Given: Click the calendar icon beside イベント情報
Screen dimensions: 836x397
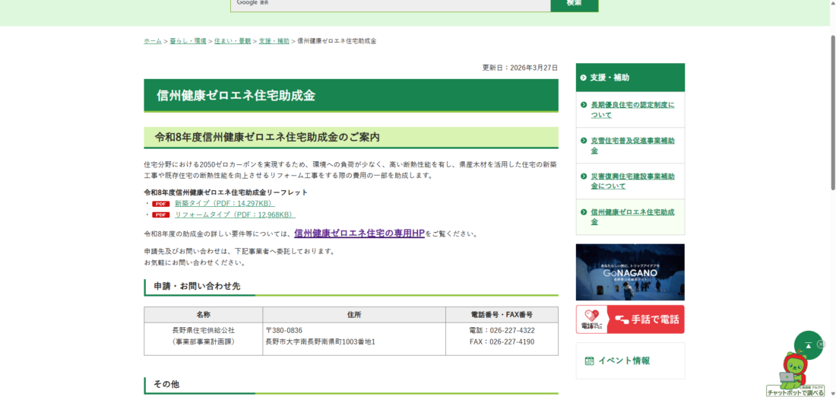Looking at the screenshot, I should [589, 360].
